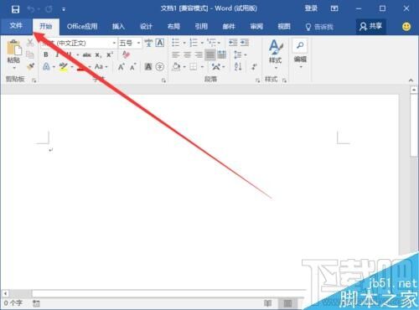This screenshot has height=310, width=419.
Task: Click the Save icon in title bar
Action: click(x=15, y=9)
